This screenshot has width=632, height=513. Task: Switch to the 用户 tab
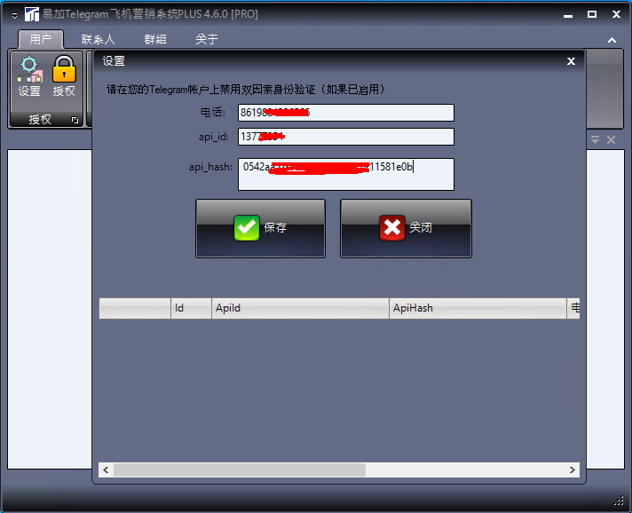pyautogui.click(x=41, y=39)
